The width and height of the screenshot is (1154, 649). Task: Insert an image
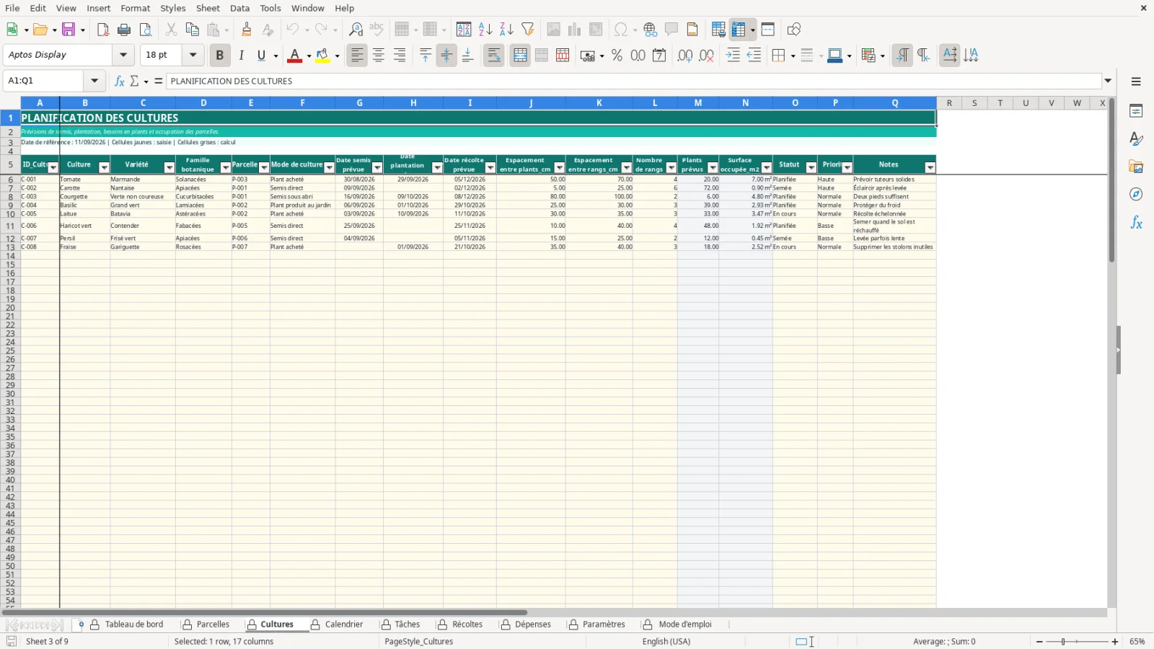click(x=553, y=30)
